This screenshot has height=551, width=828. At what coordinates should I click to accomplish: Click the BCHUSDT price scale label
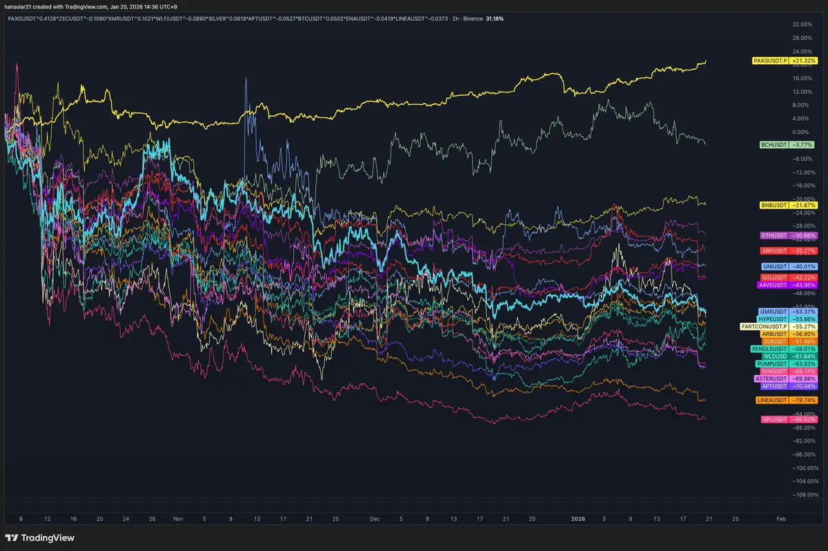(788, 146)
